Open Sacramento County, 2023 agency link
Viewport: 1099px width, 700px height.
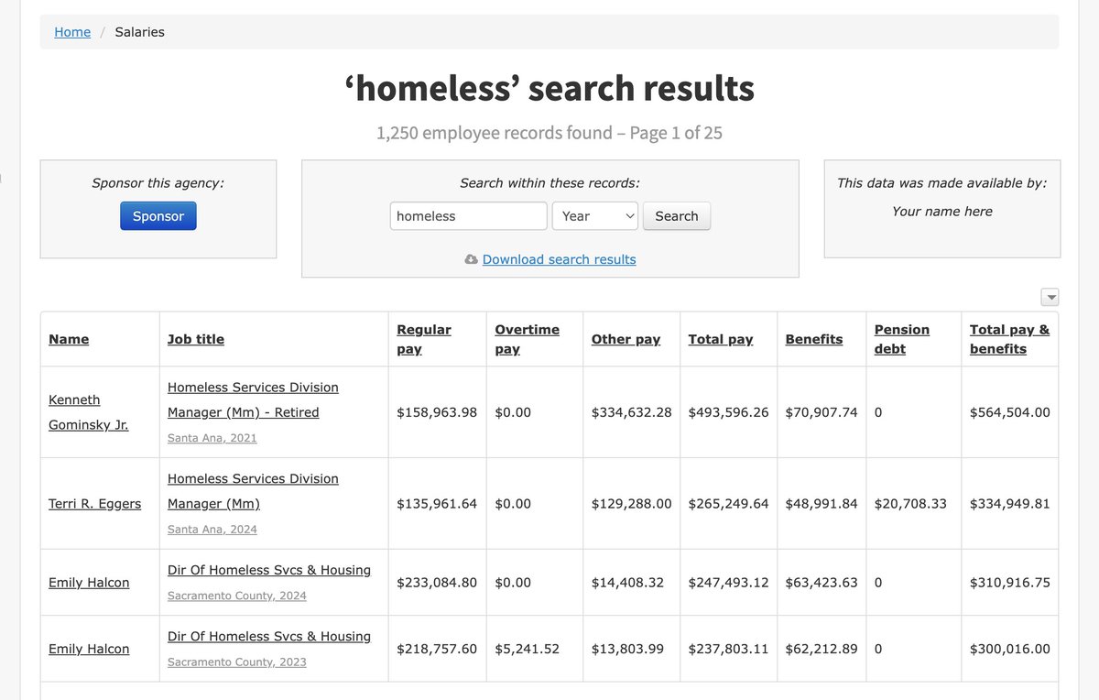click(x=237, y=662)
